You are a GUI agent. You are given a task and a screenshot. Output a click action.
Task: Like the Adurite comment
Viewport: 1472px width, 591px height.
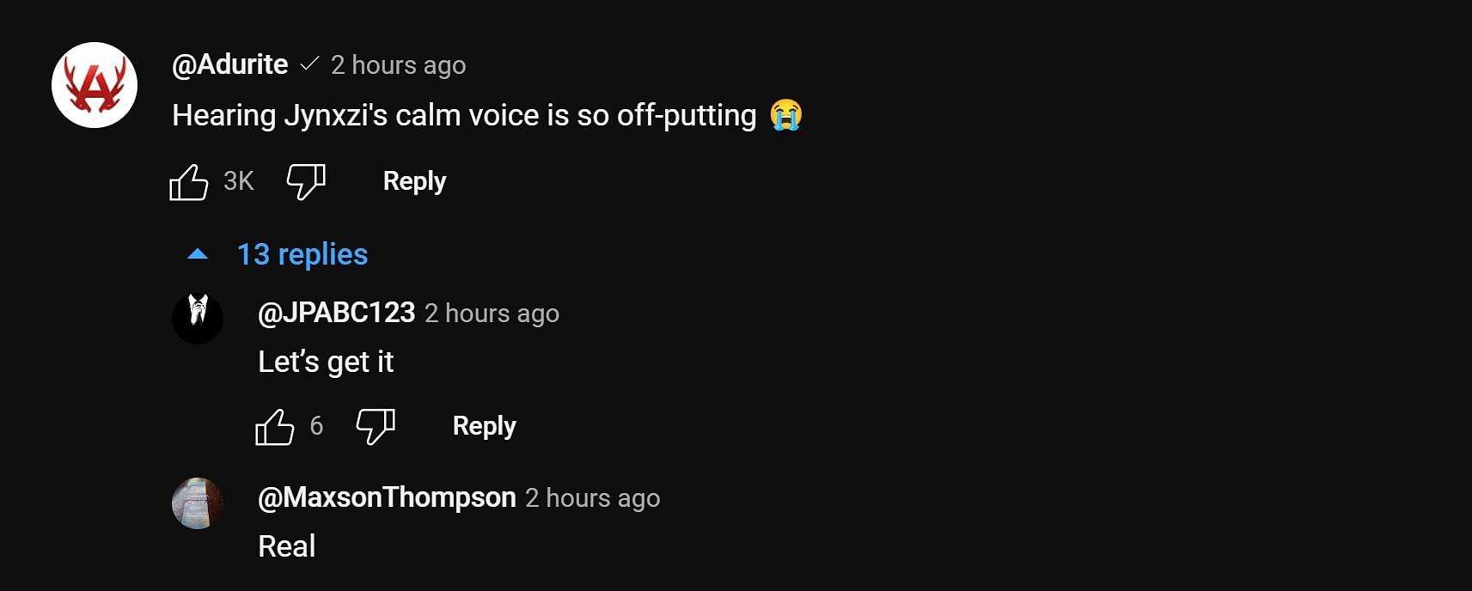(x=189, y=182)
